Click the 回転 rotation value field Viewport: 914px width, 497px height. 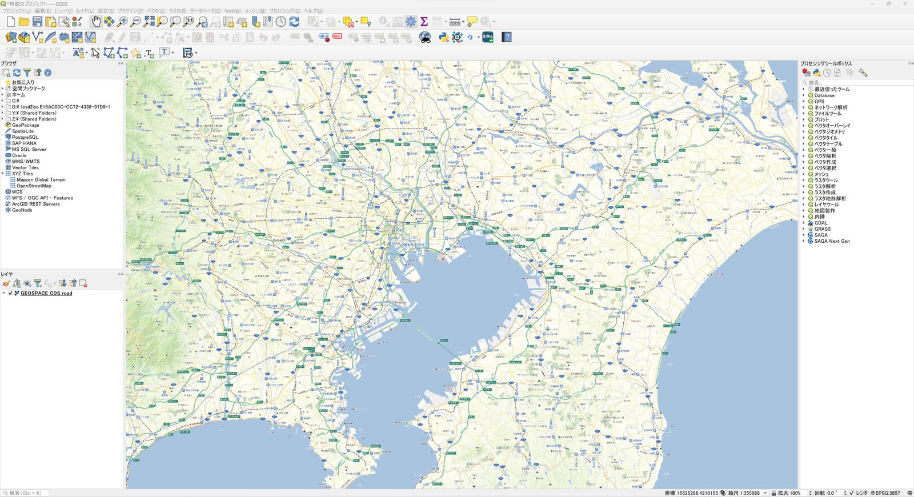[x=833, y=493]
